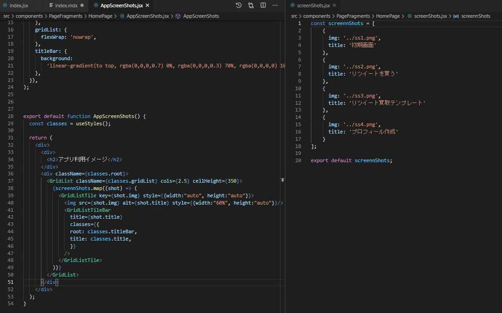Open the More Actions ellipsis menu
502x313 pixels.
(275, 6)
